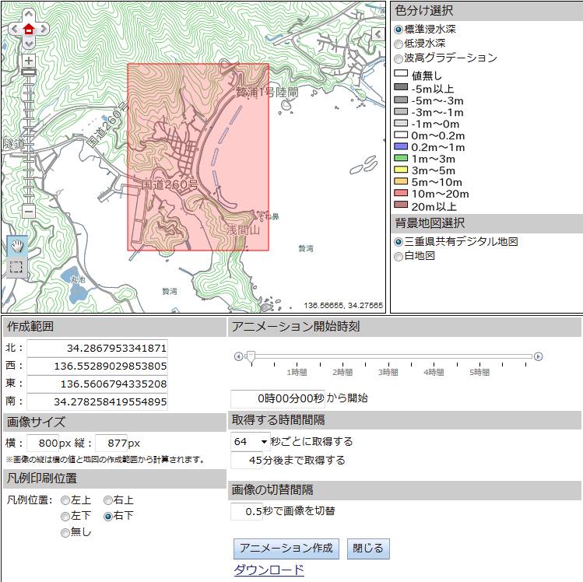Choose 波高グラデーション color option
This screenshot has height=582, width=583.
399,58
